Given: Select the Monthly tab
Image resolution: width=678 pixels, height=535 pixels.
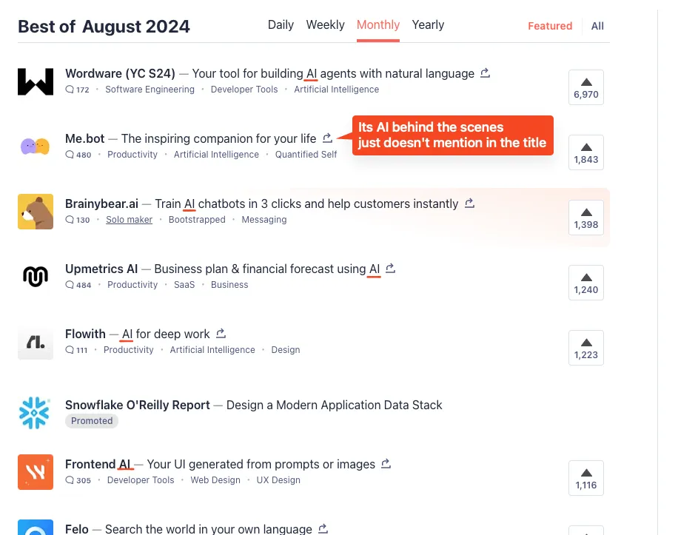Looking at the screenshot, I should coord(378,25).
